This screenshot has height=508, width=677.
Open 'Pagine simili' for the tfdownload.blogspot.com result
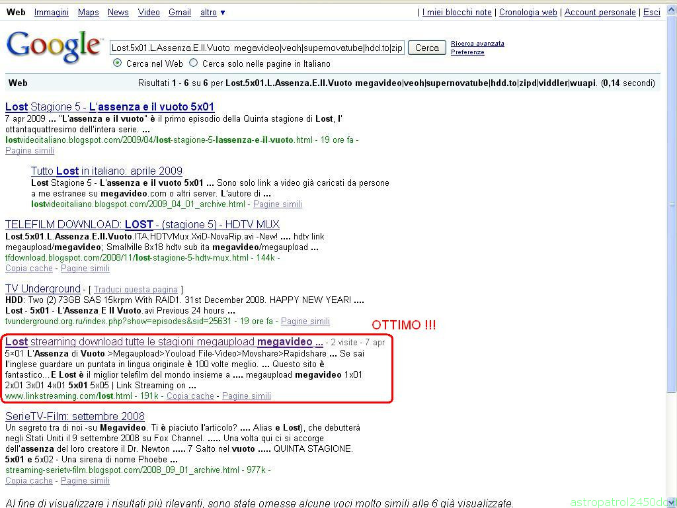click(x=85, y=269)
